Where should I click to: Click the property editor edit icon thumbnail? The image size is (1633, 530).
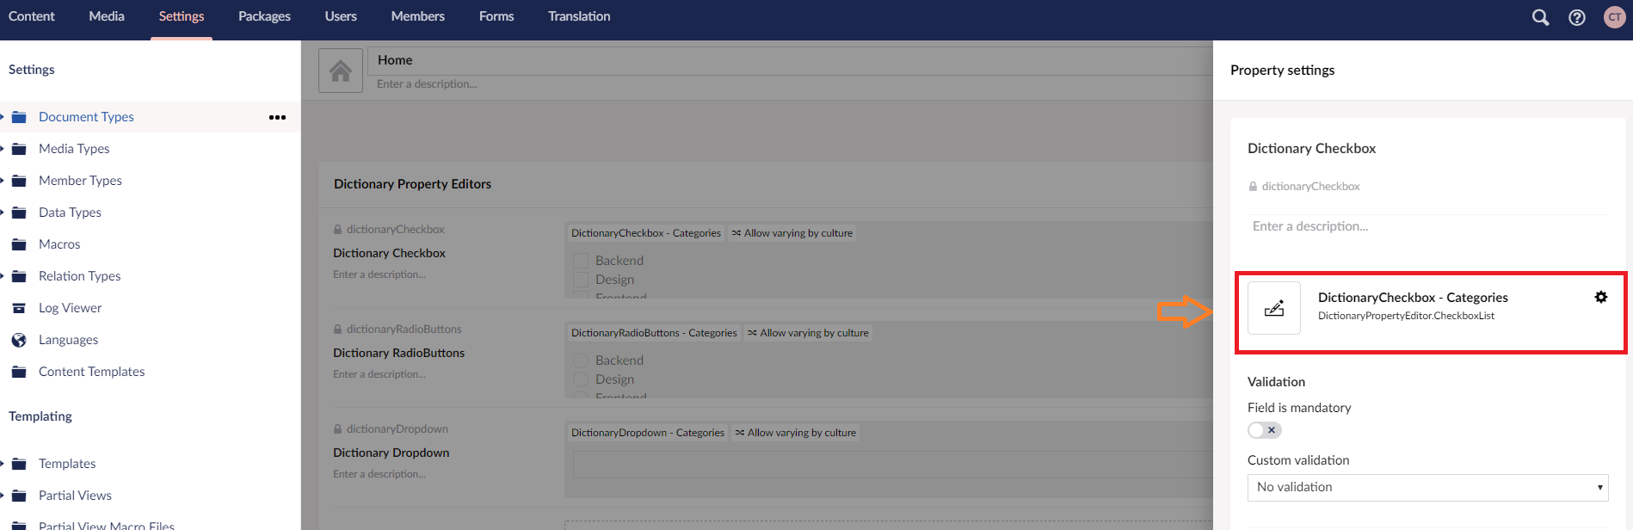pyautogui.click(x=1274, y=308)
